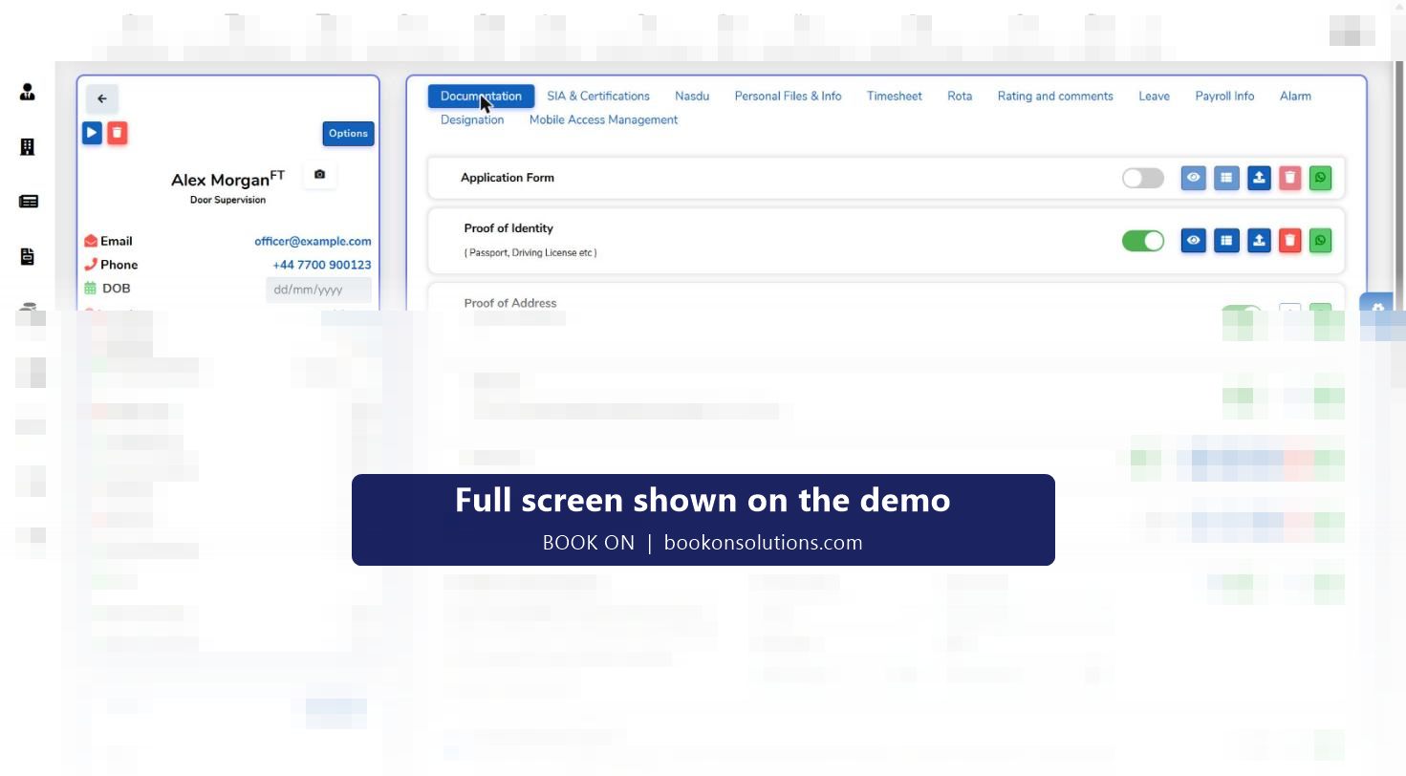View the Proof of Identity document

point(1193,241)
